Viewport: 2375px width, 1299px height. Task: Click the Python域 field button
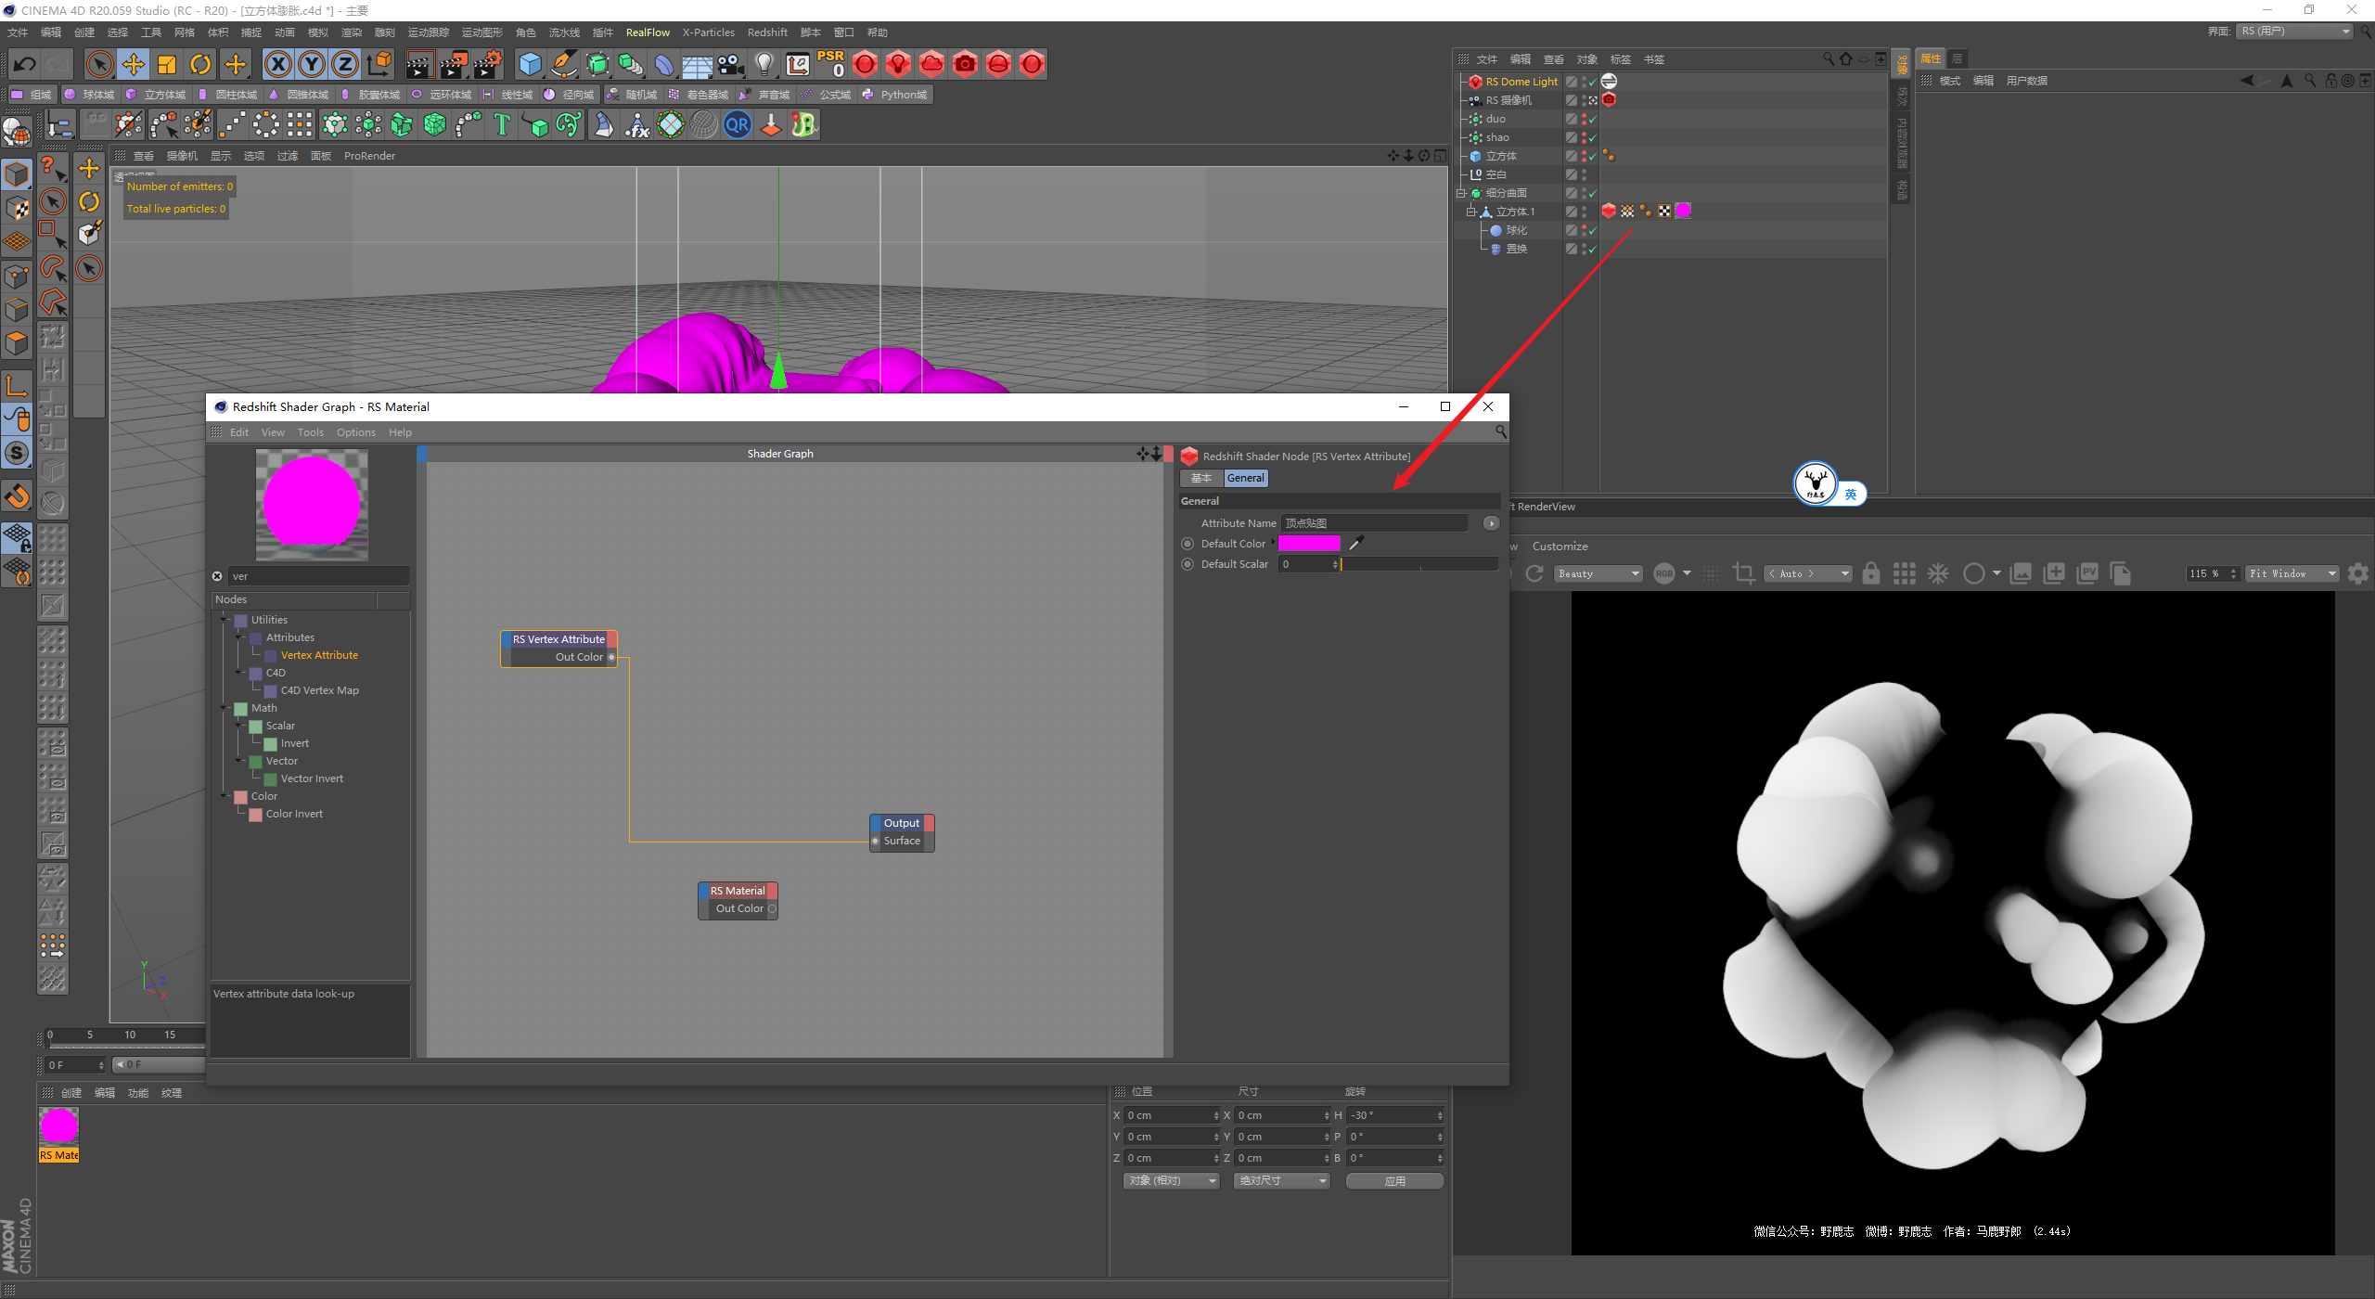(x=895, y=95)
